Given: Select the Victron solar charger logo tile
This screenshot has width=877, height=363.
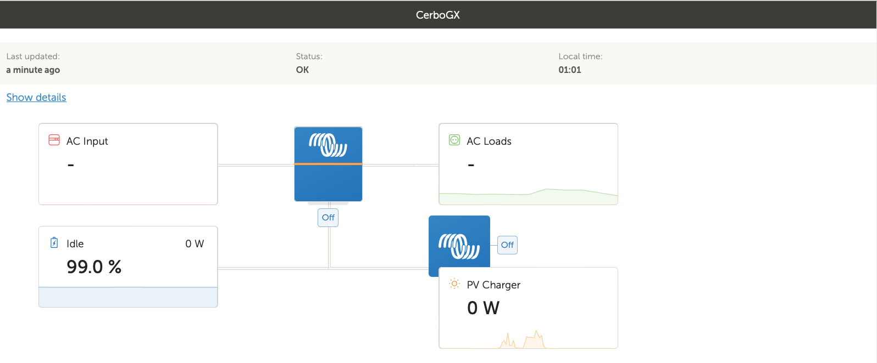Looking at the screenshot, I should click(459, 245).
